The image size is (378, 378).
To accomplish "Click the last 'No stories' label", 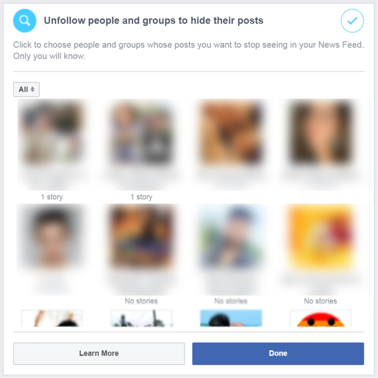I will 320,301.
